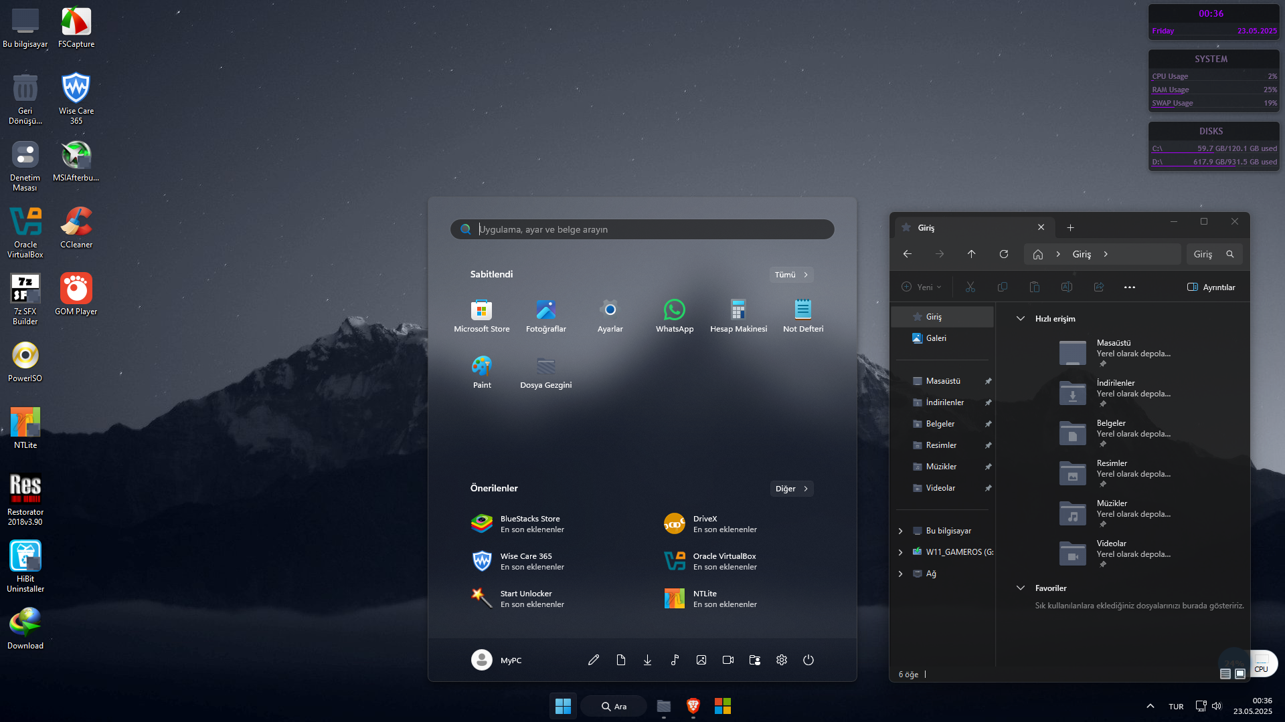The image size is (1285, 722).
Task: Expand Ağ in navigation pane
Action: [900, 574]
